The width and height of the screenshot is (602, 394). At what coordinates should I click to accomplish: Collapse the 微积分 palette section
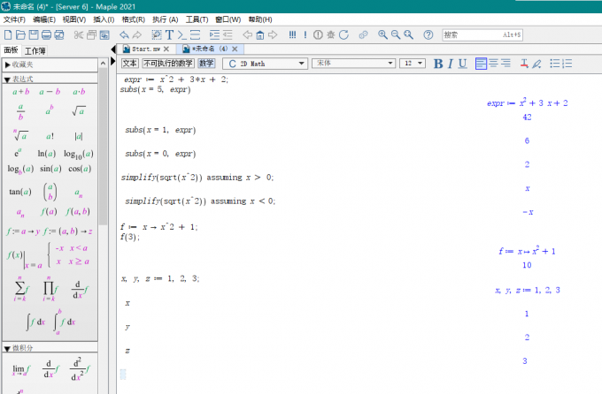point(7,348)
